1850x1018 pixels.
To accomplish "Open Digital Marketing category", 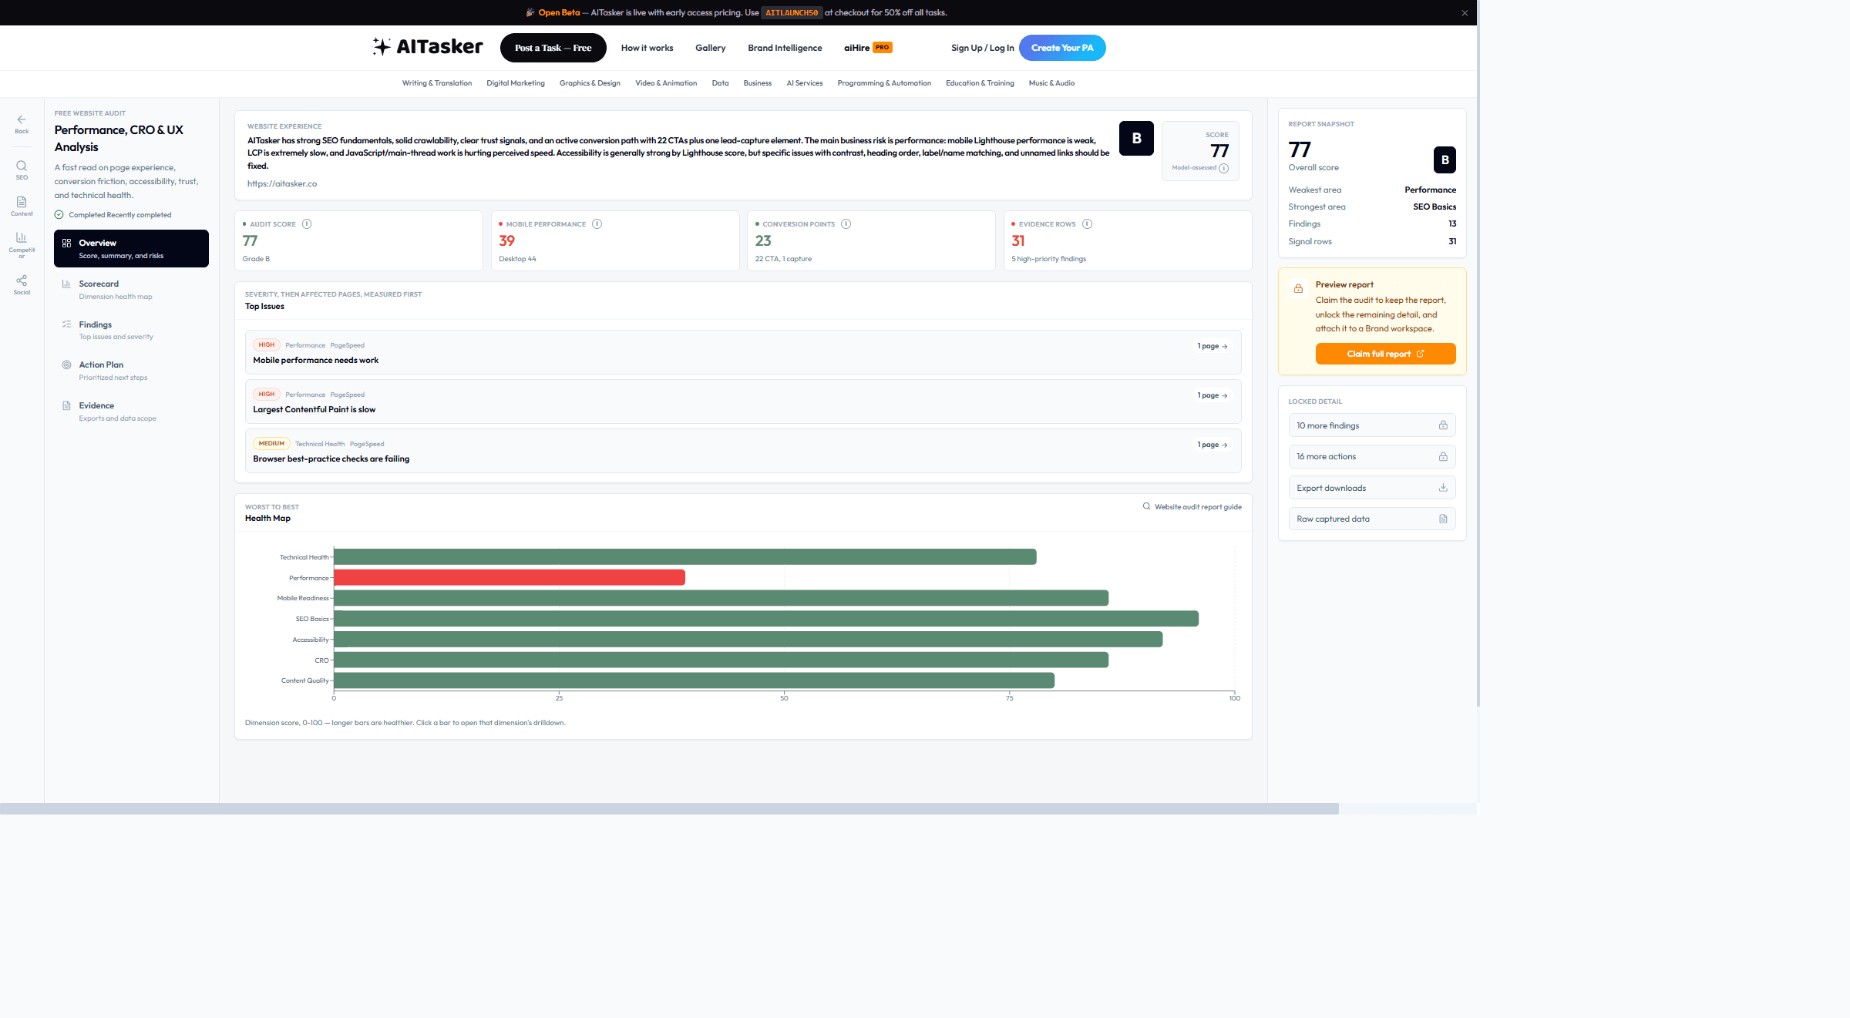I will tap(516, 83).
